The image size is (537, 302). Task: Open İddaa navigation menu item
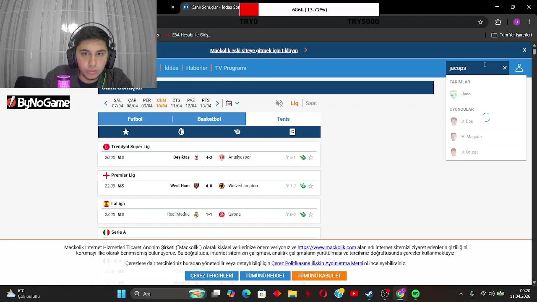pos(171,68)
